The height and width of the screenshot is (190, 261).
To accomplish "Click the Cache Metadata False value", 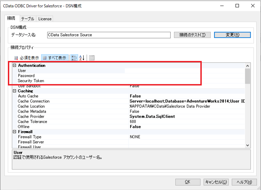I will click(135, 111).
